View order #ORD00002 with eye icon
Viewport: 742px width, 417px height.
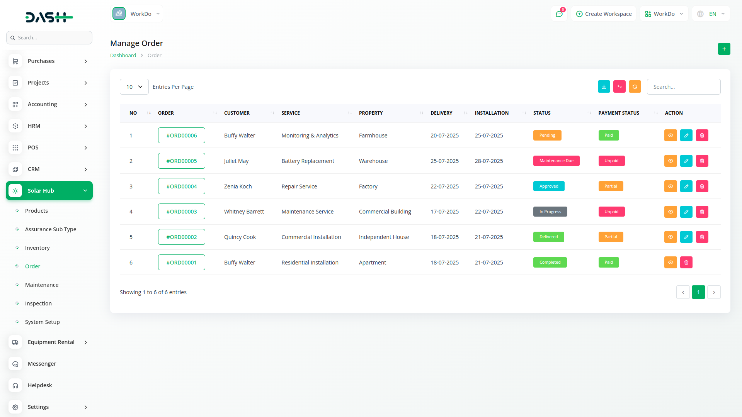[x=671, y=237]
